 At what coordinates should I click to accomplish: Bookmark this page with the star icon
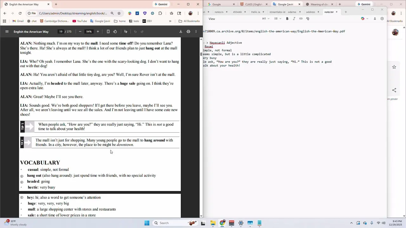point(119,13)
